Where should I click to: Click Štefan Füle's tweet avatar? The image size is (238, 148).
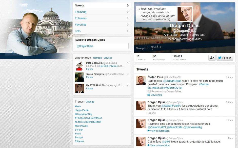(141, 81)
